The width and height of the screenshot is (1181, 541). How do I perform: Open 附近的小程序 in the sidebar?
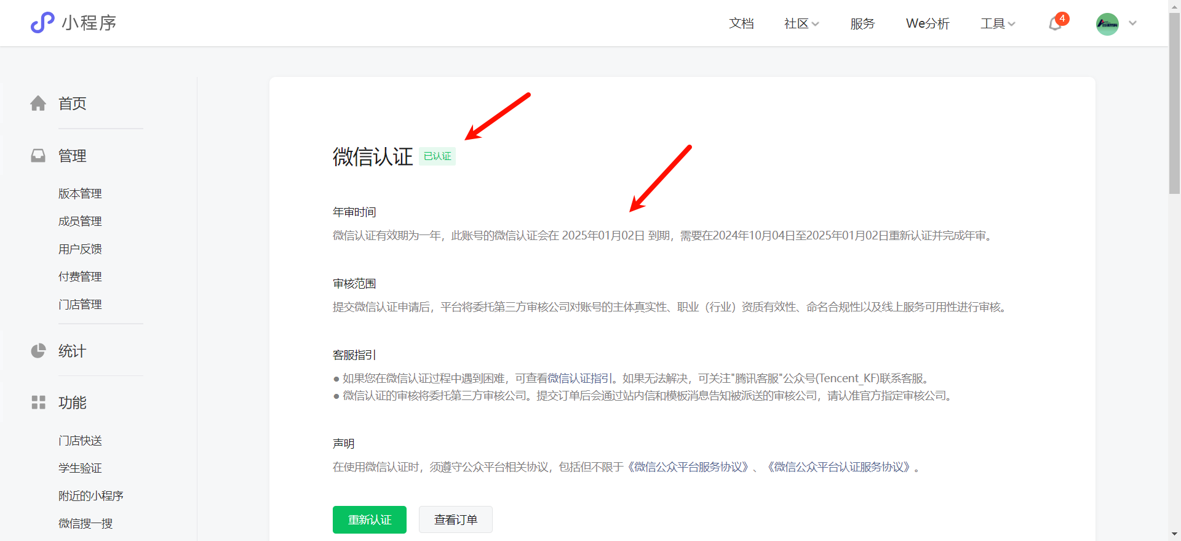click(91, 496)
